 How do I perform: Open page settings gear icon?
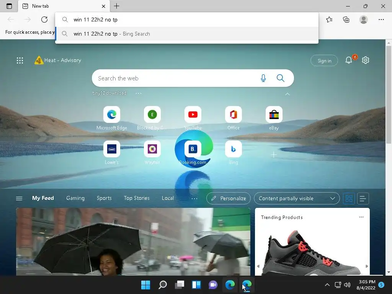pos(365,60)
